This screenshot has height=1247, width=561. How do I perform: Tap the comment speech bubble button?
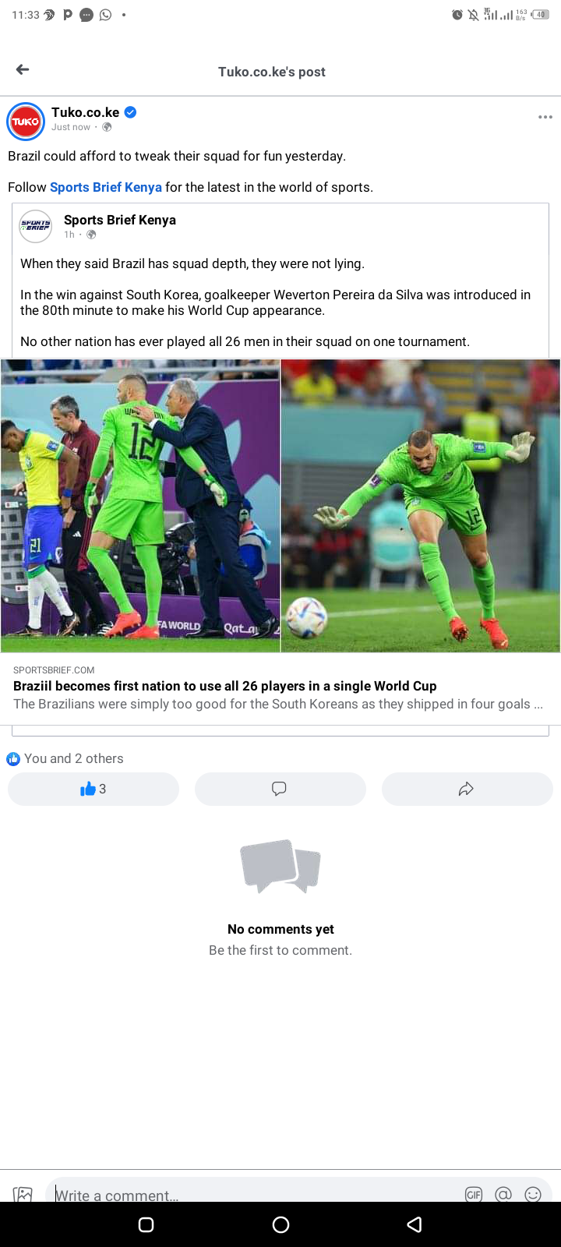[280, 789]
